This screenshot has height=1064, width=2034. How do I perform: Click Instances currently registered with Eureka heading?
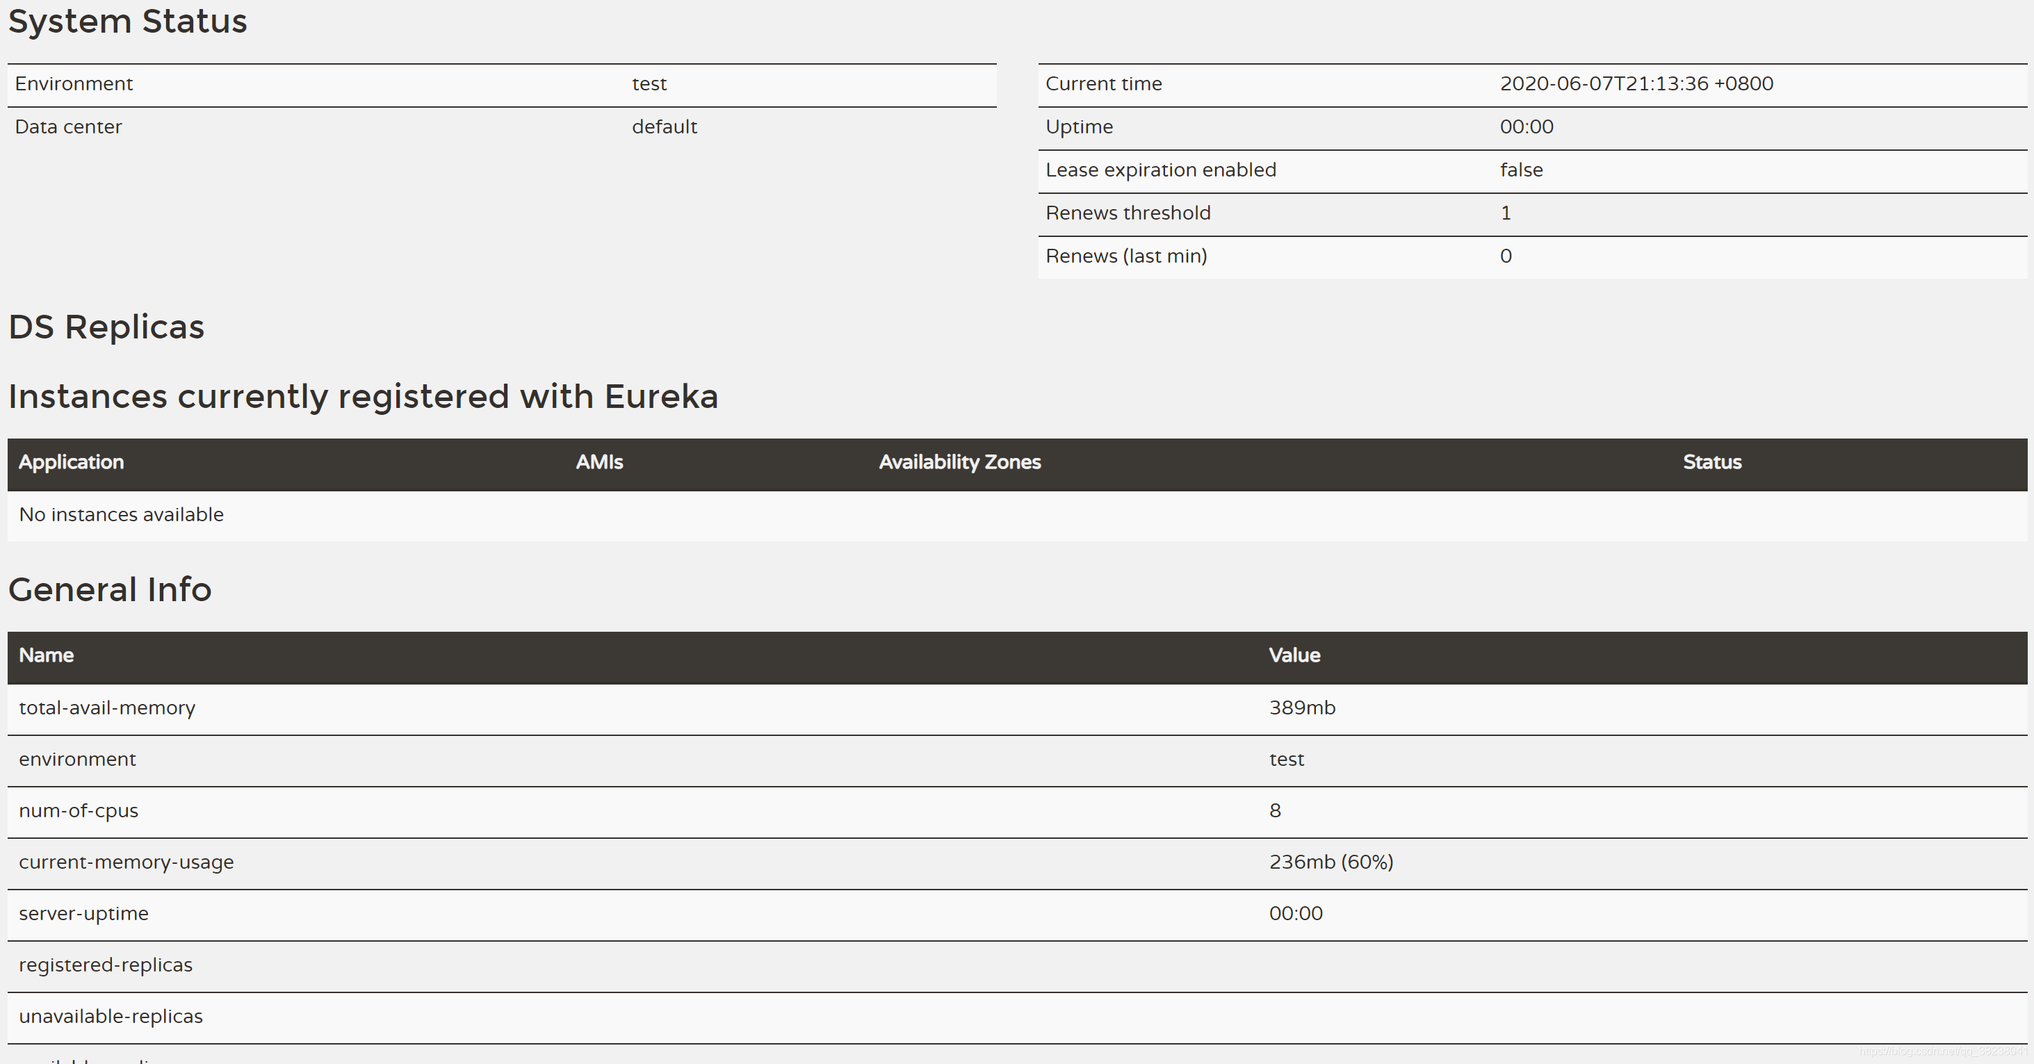[x=363, y=396]
